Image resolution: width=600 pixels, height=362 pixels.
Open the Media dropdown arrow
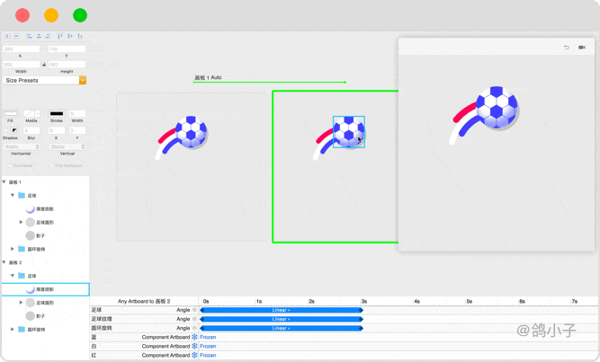pos(37,113)
